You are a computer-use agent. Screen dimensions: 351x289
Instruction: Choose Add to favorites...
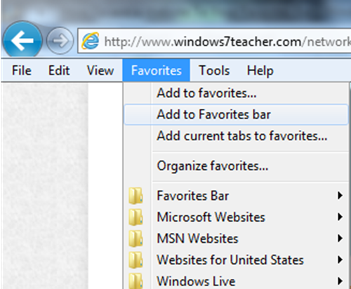click(236, 93)
